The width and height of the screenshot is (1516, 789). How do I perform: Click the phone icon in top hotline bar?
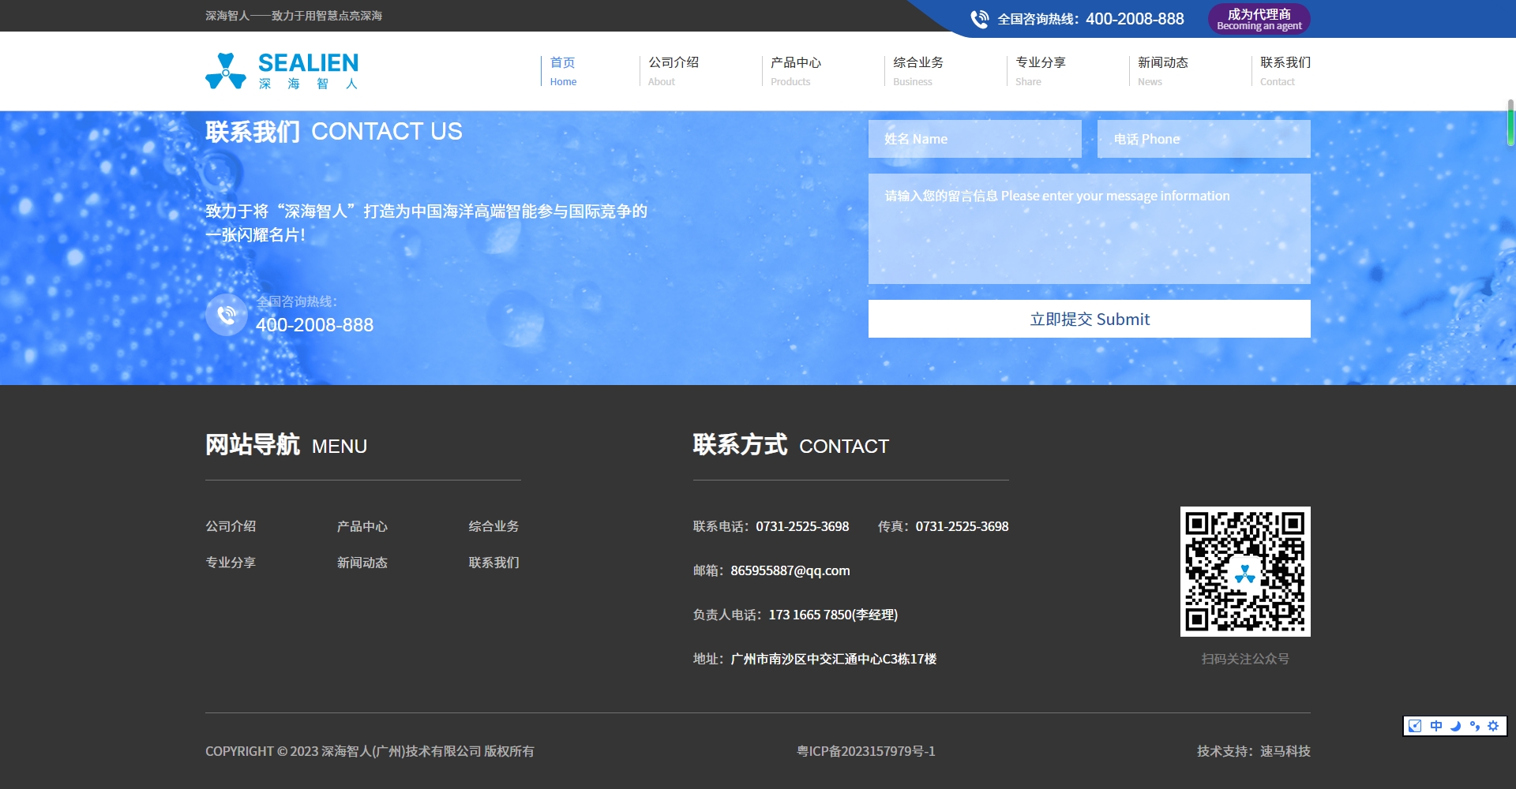(979, 19)
